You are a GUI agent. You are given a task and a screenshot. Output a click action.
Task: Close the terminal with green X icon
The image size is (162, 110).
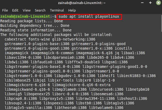[158, 3]
